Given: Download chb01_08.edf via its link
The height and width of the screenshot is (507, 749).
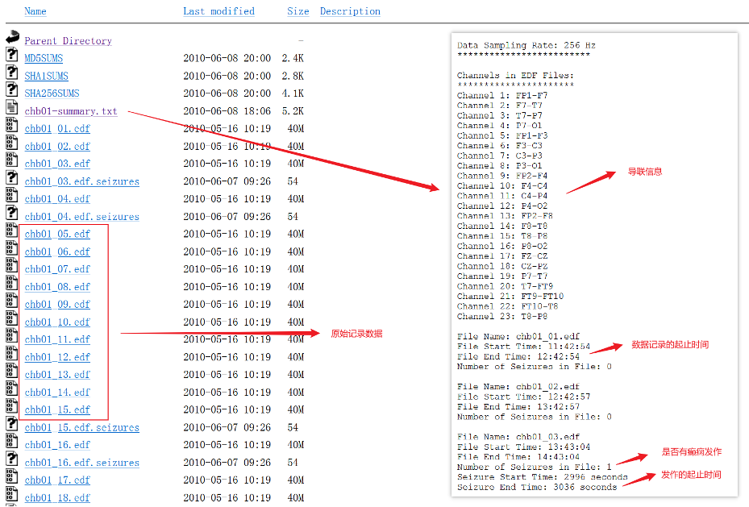Looking at the screenshot, I should 57,287.
